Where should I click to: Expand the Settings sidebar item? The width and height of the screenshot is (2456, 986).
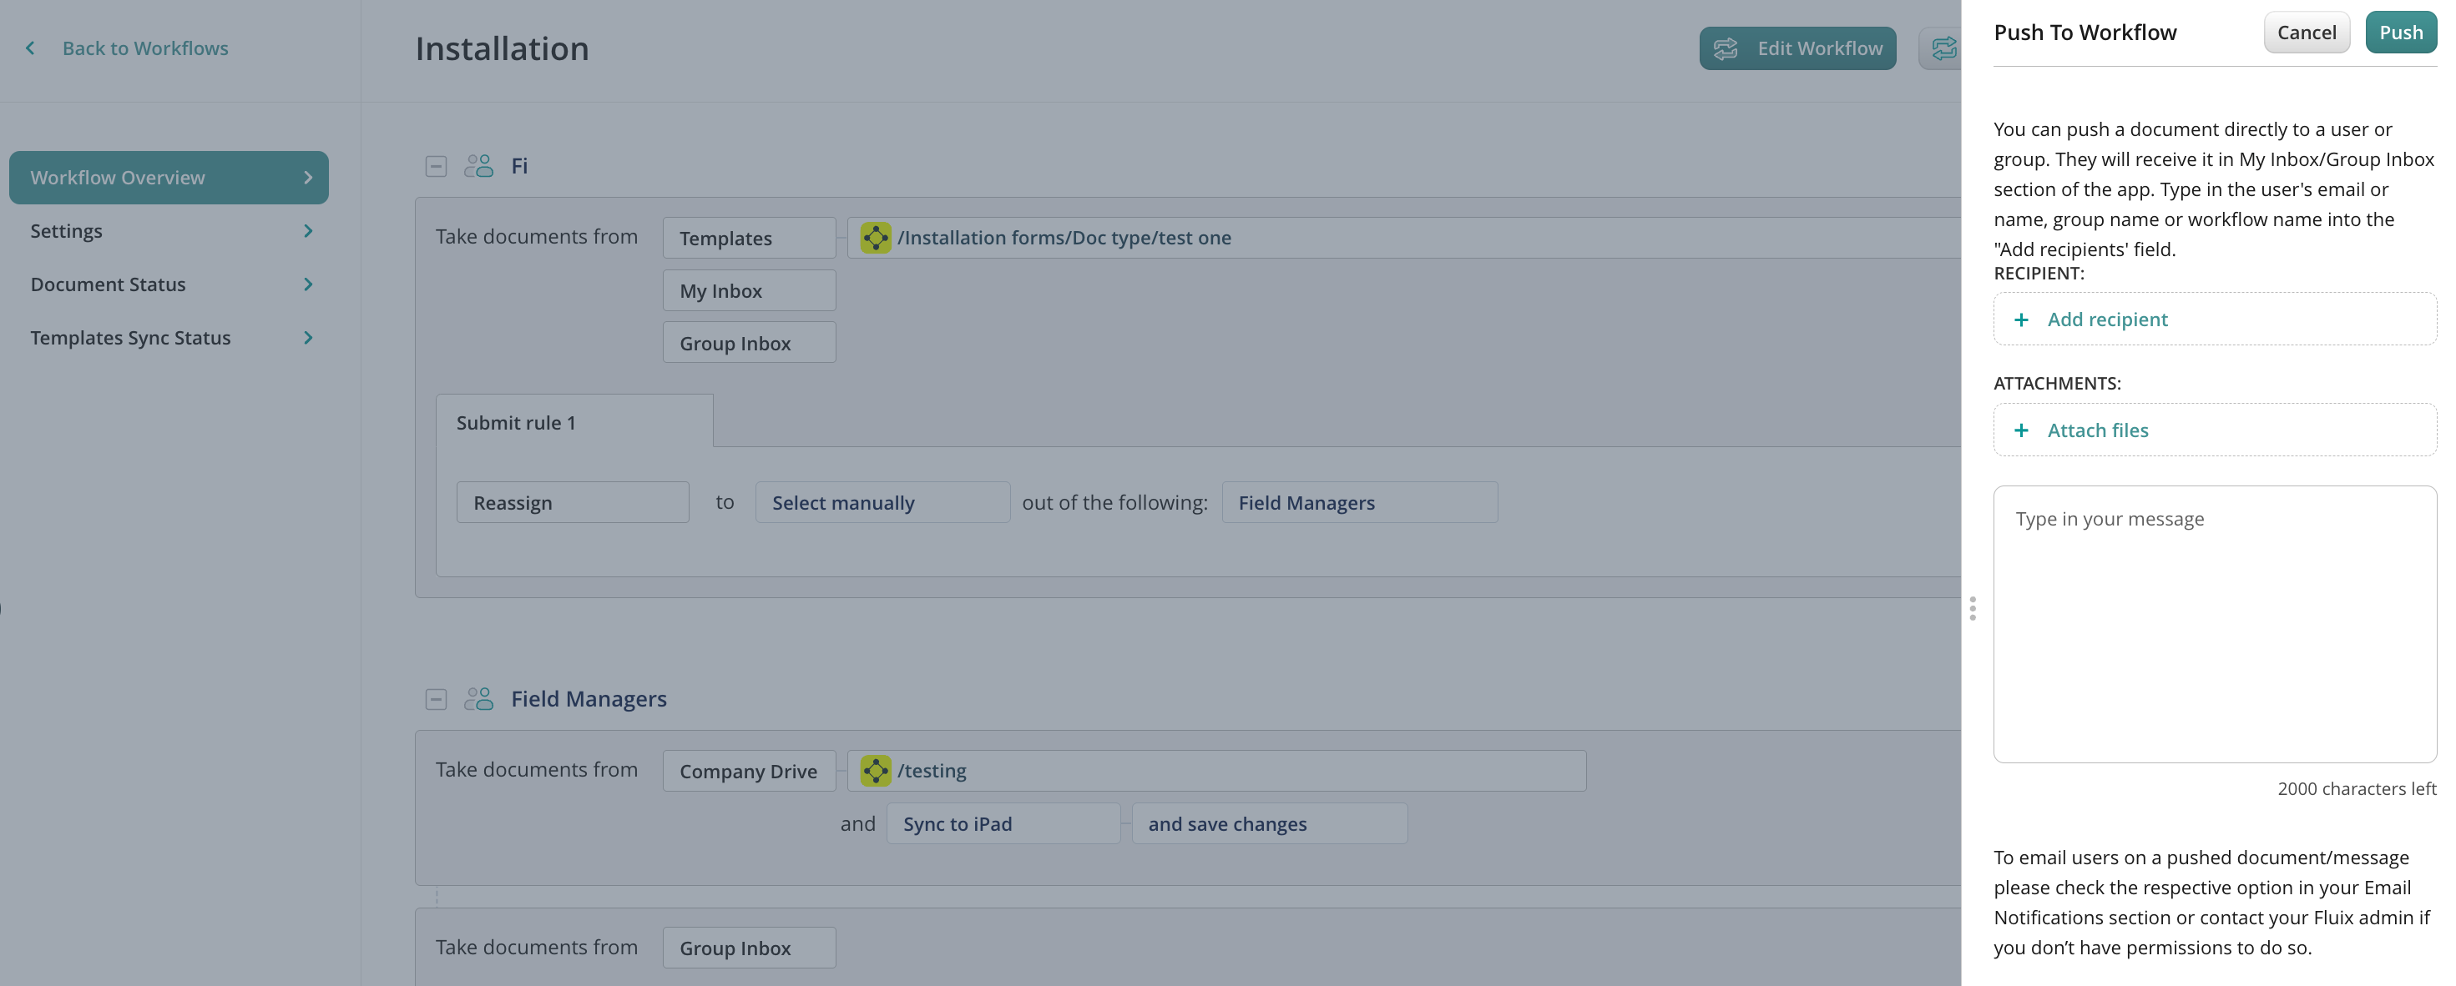169,230
